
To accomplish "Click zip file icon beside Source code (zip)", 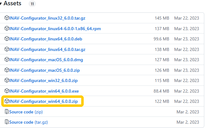I will click(x=7, y=112).
